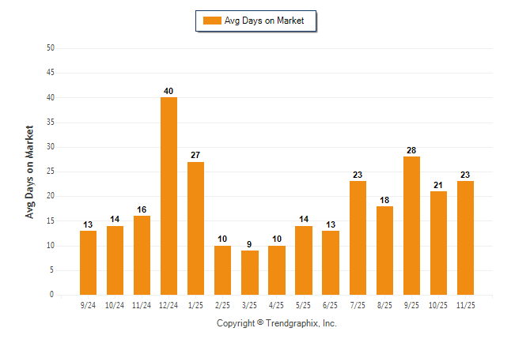
Task: Click the 7/25 bar showing 23 days
Action: (358, 238)
